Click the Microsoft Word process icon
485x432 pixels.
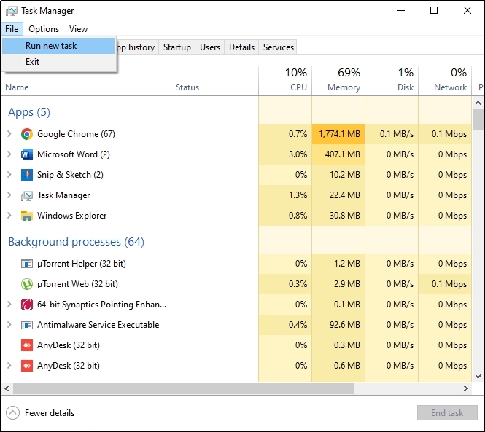[27, 154]
